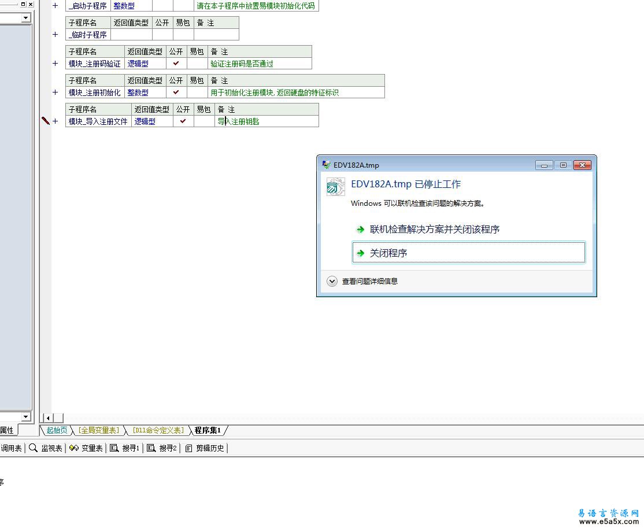Image resolution: width=644 pixels, height=529 pixels.
Task: Click the green arrow beside 关闭程序
Action: pyautogui.click(x=360, y=253)
